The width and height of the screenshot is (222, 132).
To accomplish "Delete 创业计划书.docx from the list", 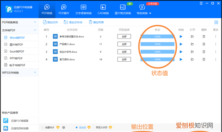I will 204,52.
